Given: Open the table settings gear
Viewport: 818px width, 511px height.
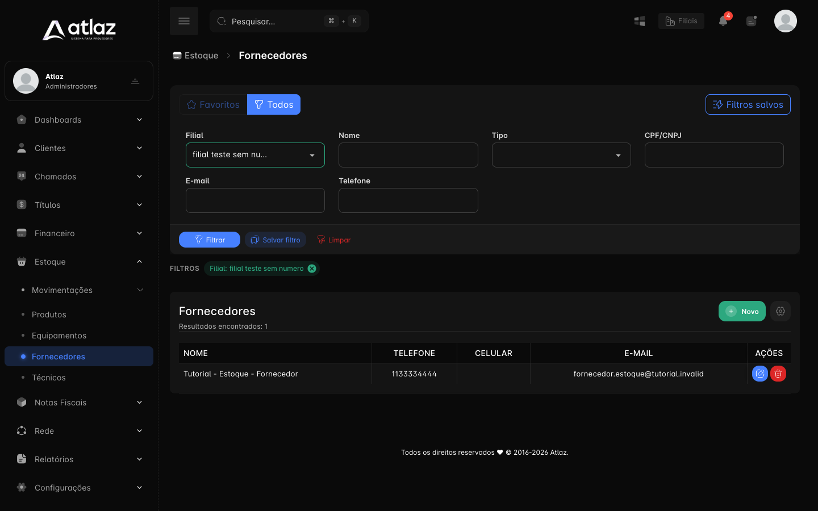Looking at the screenshot, I should click(x=781, y=311).
